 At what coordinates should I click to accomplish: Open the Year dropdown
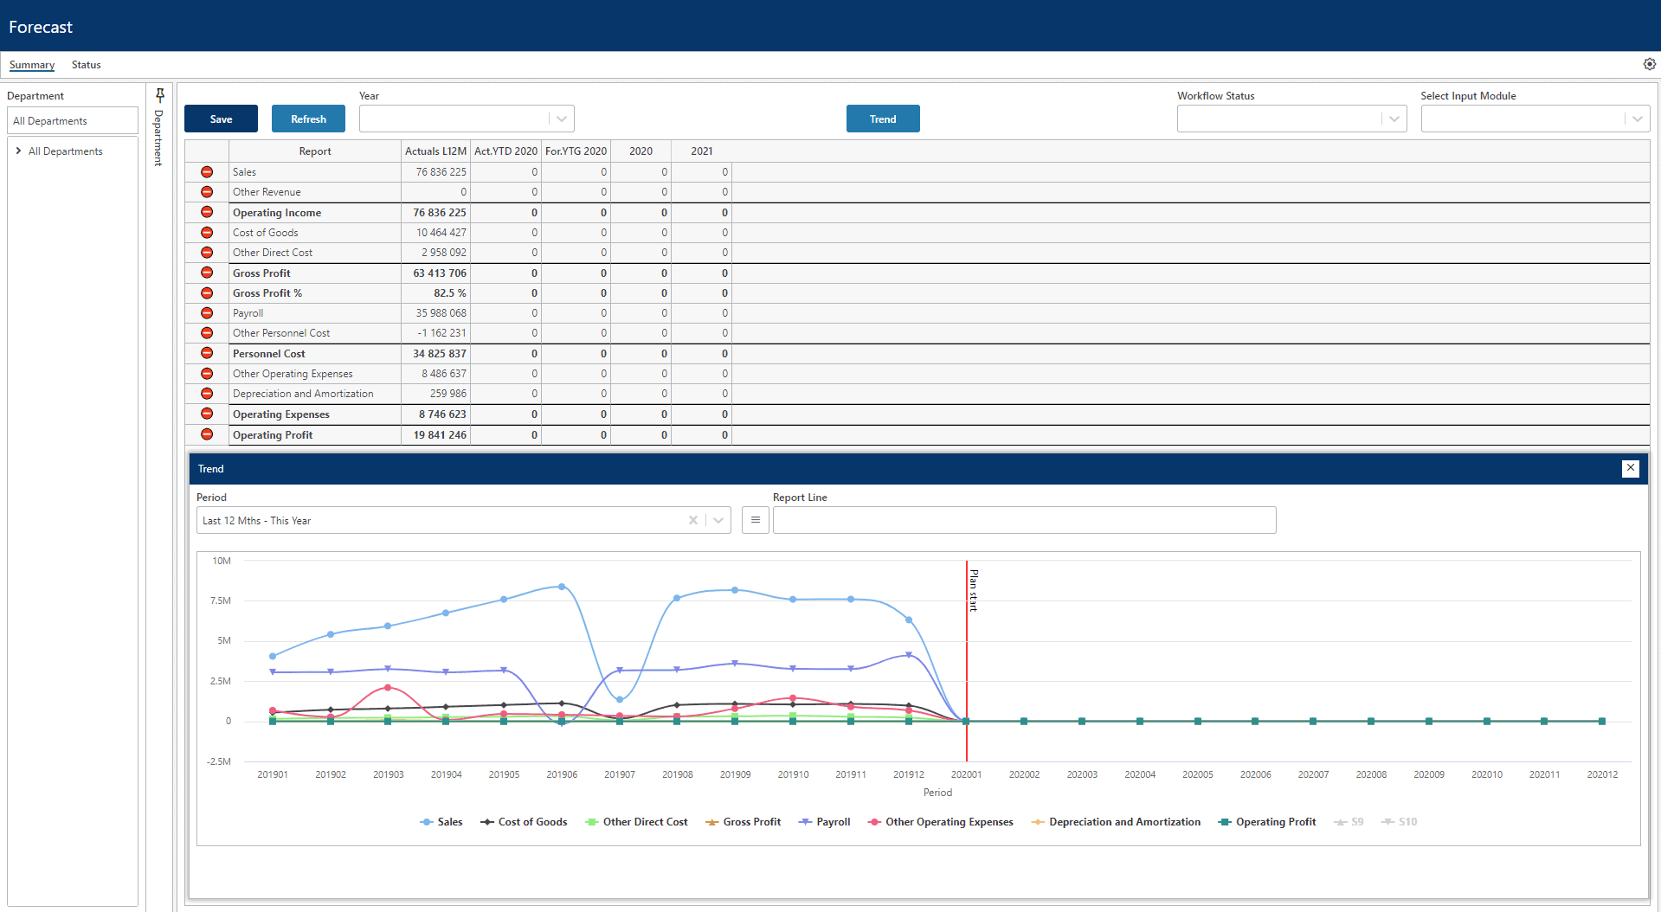coord(561,119)
